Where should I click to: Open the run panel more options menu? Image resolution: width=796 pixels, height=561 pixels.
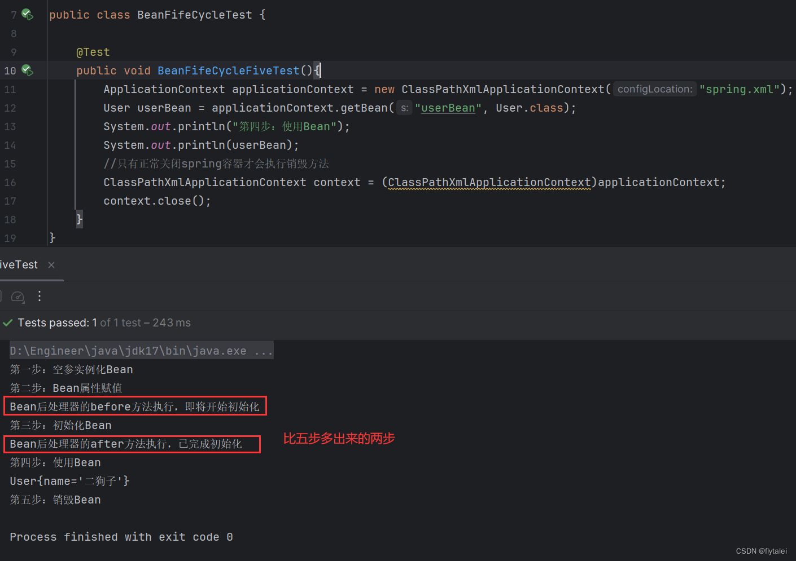pos(40,296)
